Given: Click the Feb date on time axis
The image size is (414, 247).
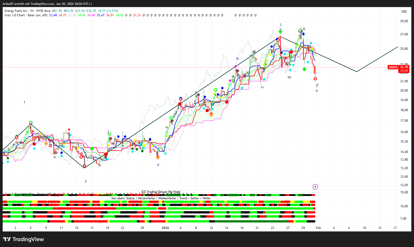Looking at the screenshot, I should 319,228.
